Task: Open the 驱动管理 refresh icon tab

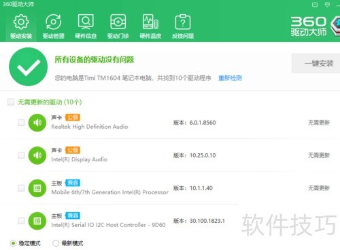Action: coord(54,26)
